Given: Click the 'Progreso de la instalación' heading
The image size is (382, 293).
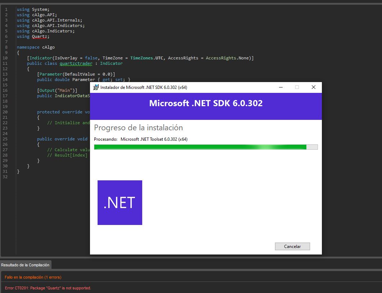Looking at the screenshot, I should (x=138, y=128).
